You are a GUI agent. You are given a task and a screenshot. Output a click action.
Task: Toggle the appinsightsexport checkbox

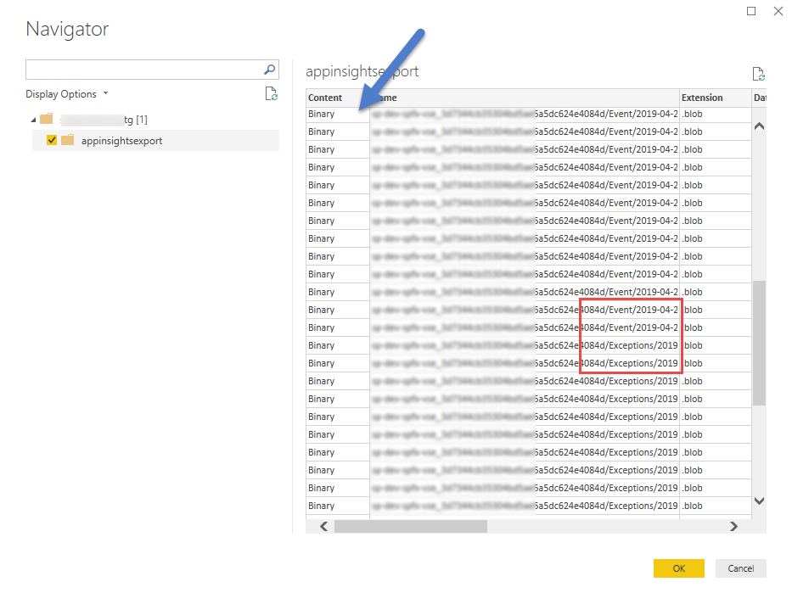click(52, 140)
